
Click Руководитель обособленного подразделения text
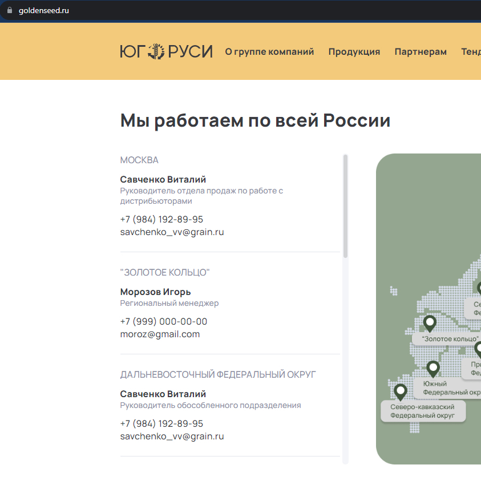click(x=211, y=406)
